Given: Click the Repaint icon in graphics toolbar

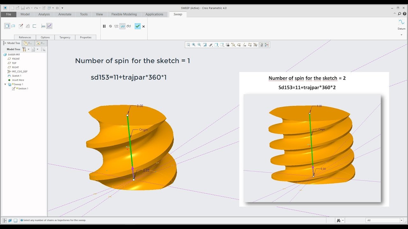Looking at the screenshot, I should (205, 45).
